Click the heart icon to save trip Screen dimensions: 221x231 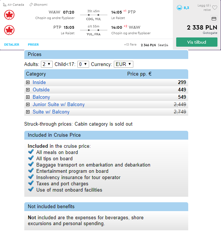click(x=215, y=7)
